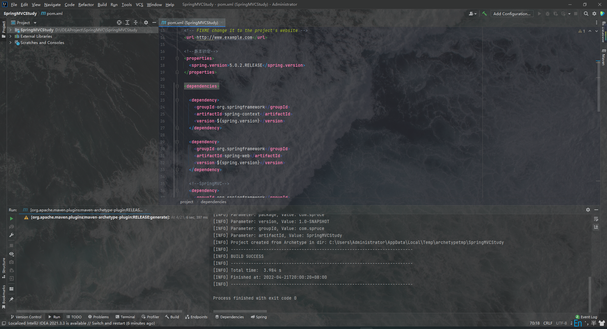
Task: Click the www.example.com url link
Action: [224, 37]
